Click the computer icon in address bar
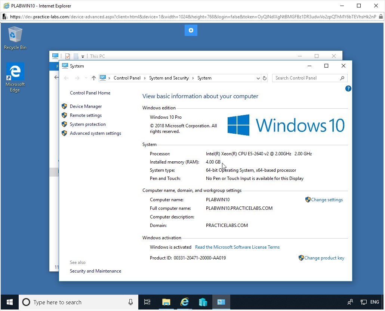The image size is (385, 311). [x=103, y=78]
